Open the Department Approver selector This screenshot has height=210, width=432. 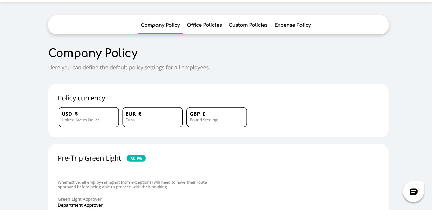click(x=80, y=205)
